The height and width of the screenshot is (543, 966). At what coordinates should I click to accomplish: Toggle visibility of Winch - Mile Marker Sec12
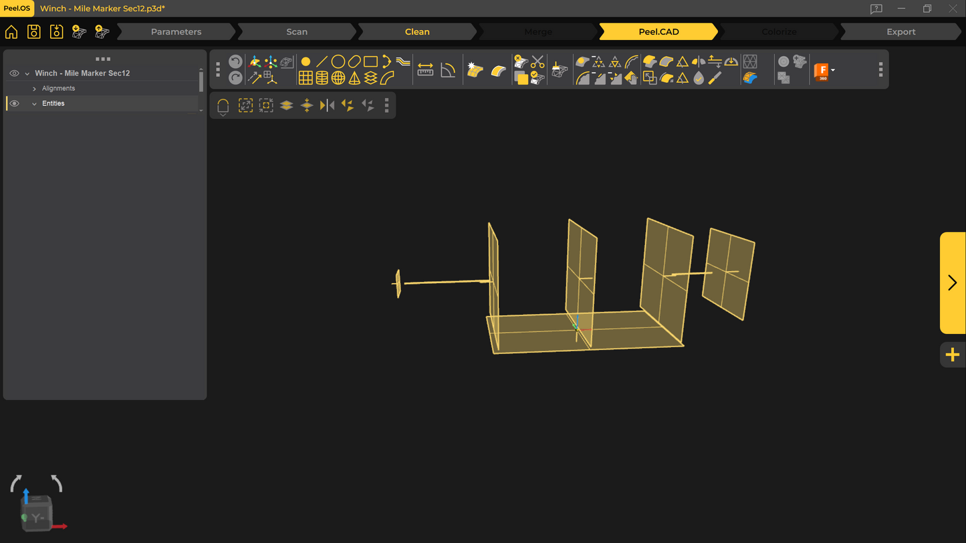click(x=14, y=73)
